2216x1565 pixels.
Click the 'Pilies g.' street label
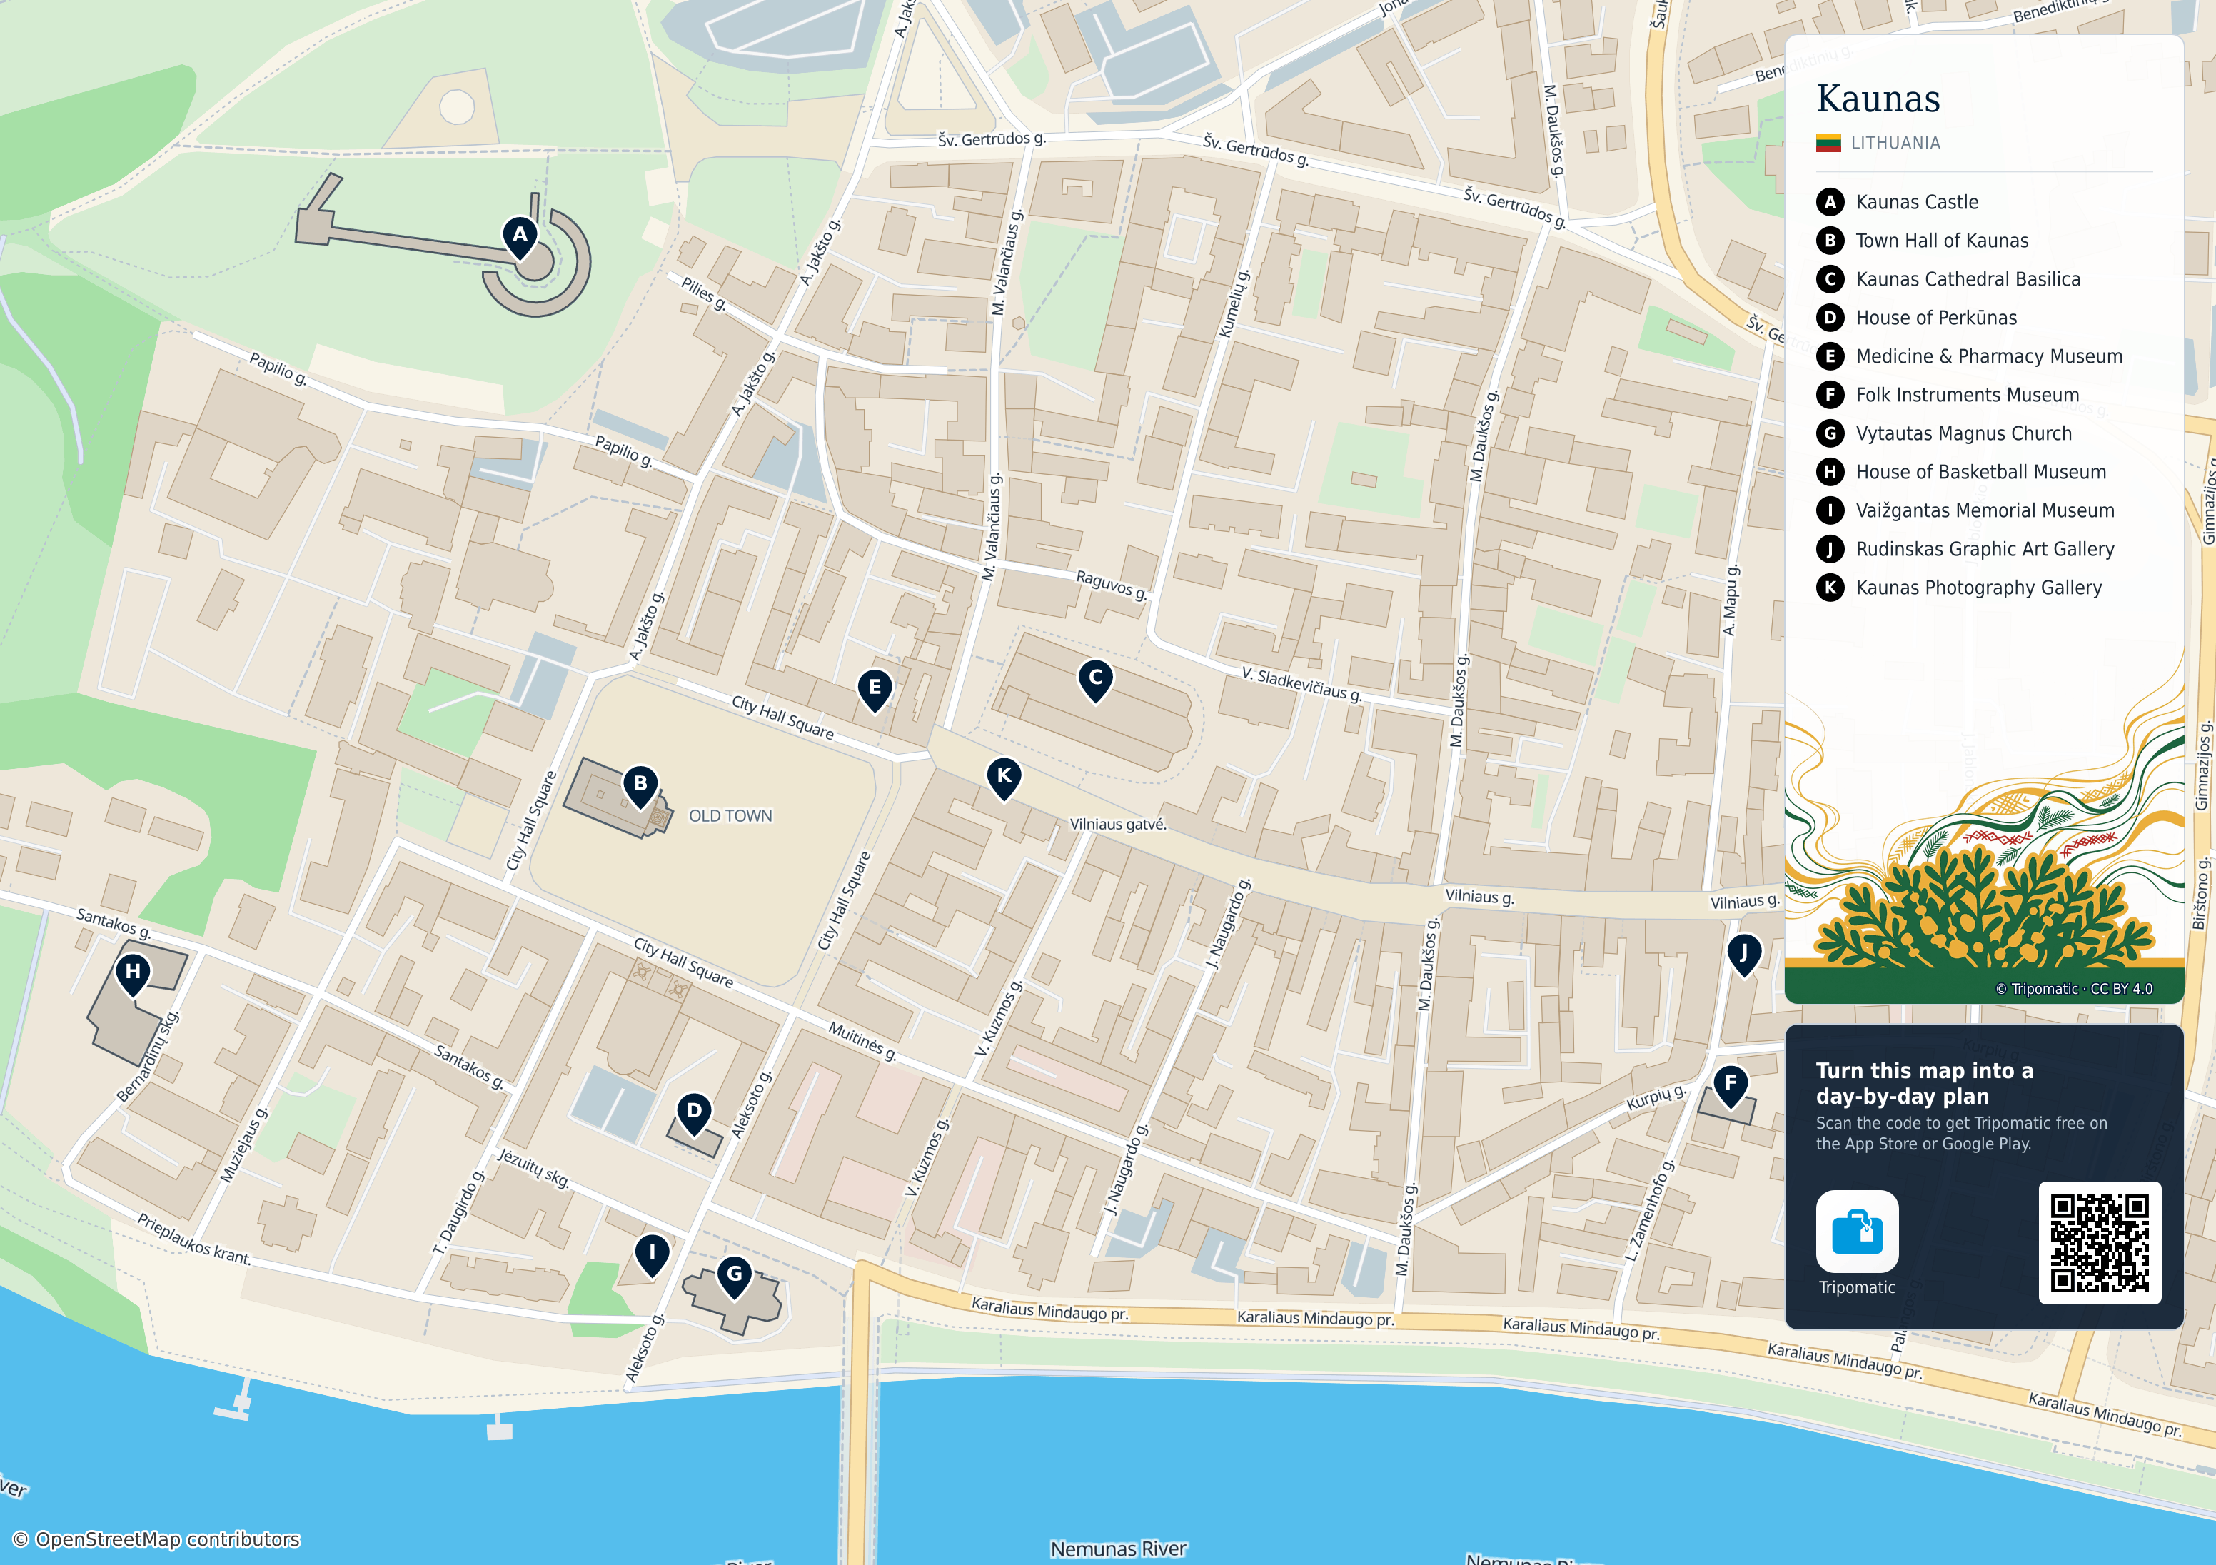(704, 293)
